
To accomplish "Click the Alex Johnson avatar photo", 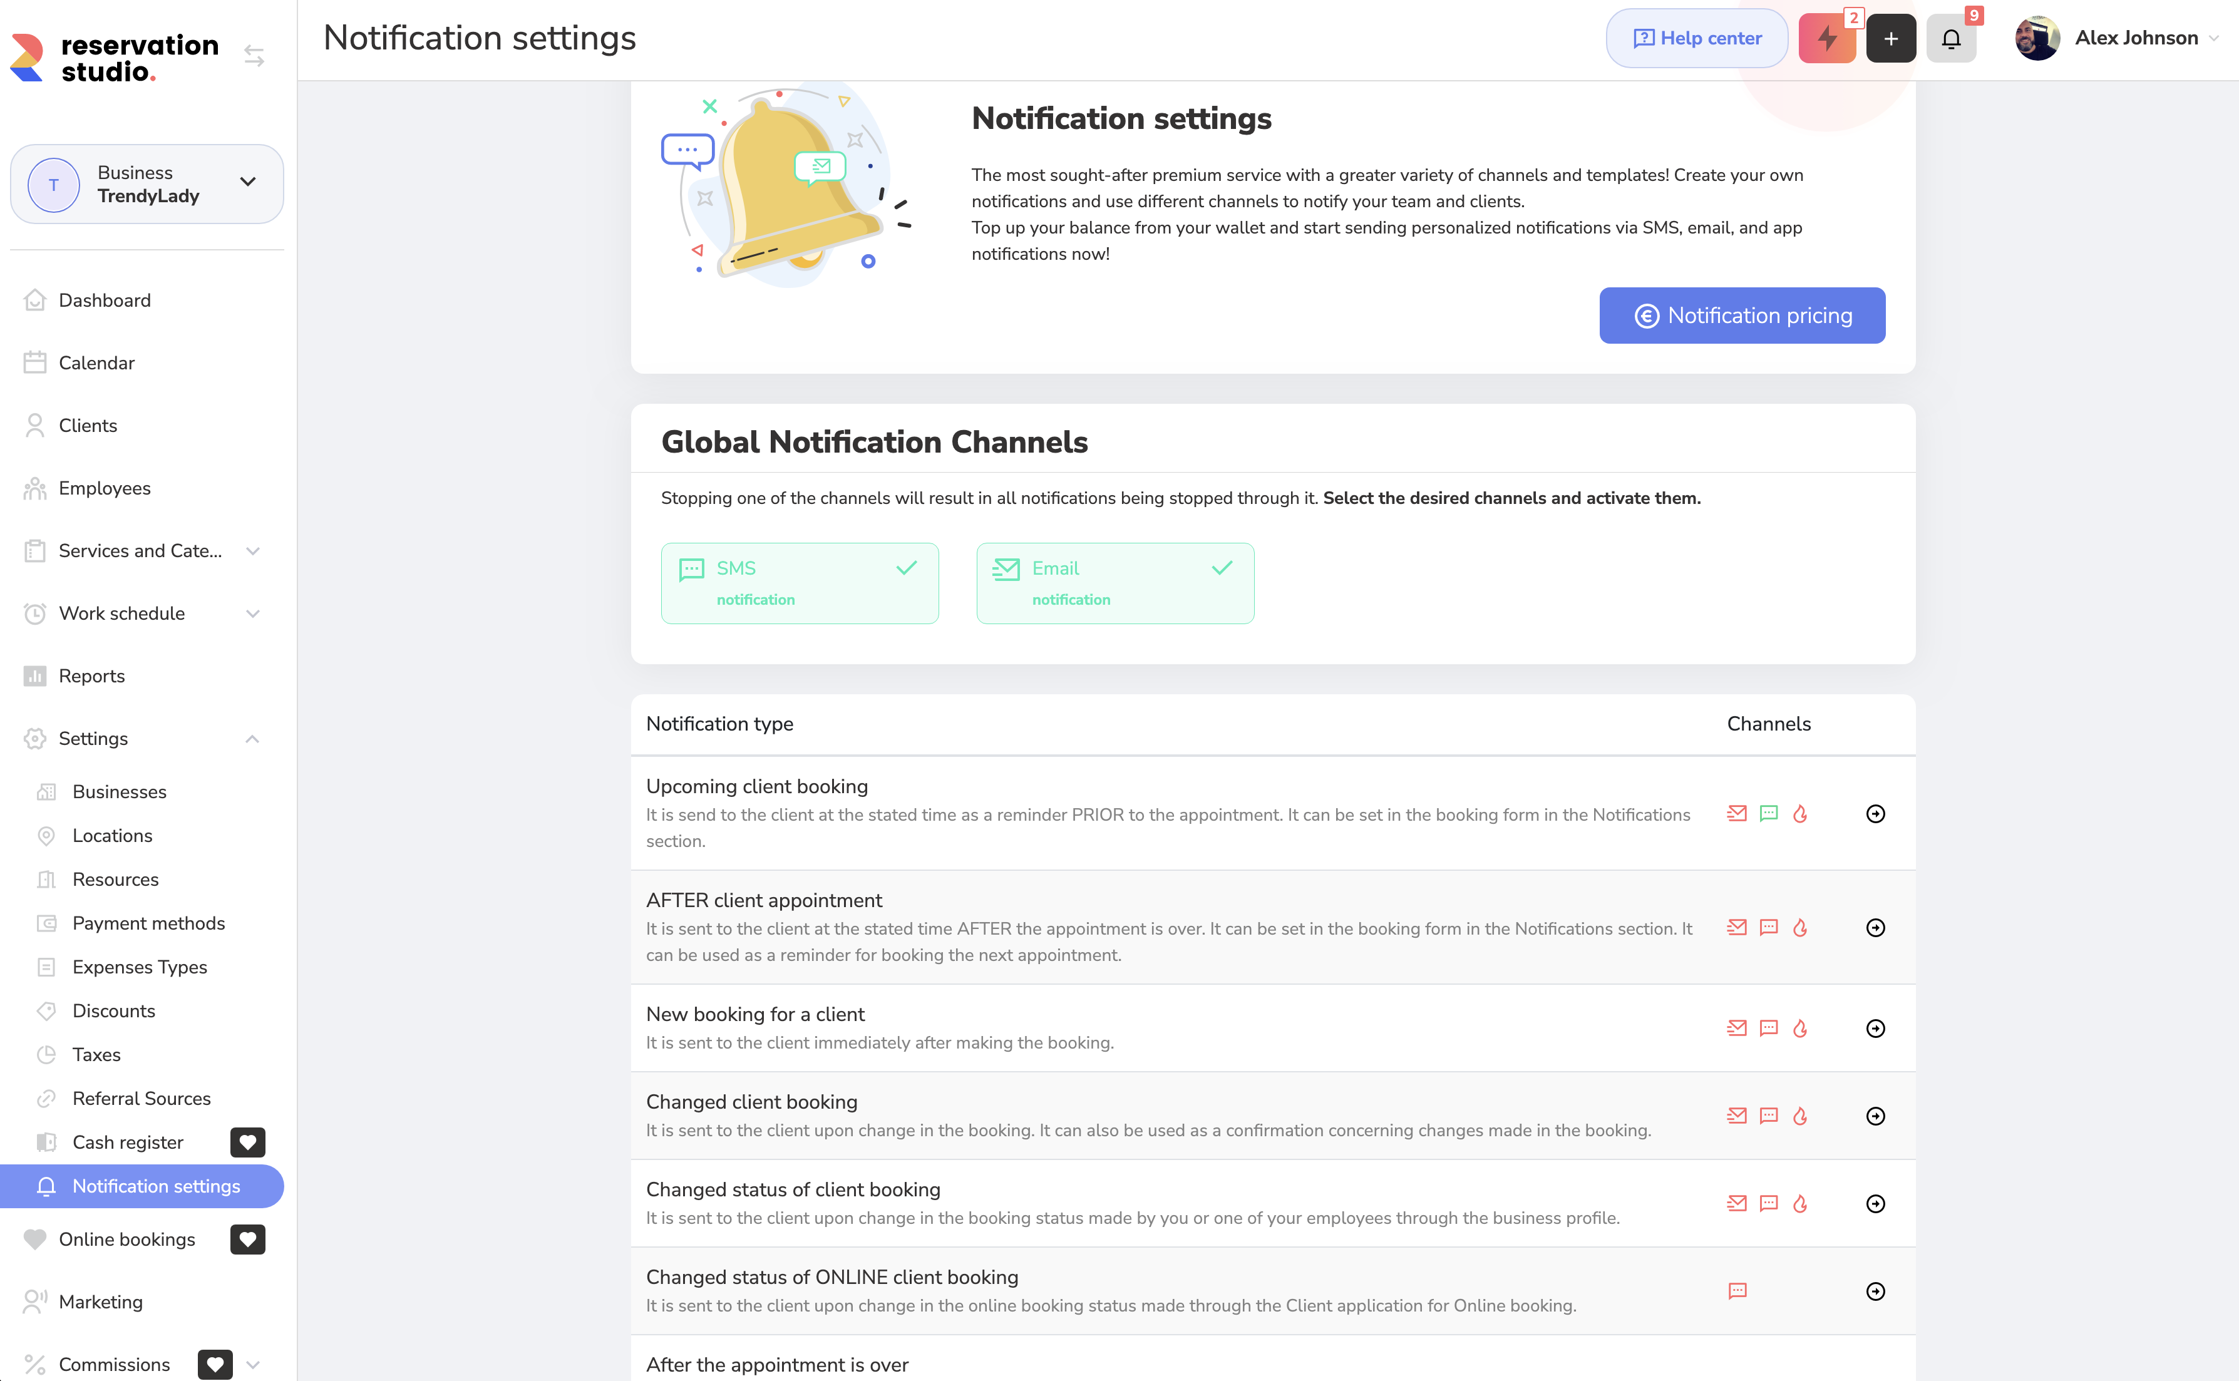I will [x=2036, y=38].
